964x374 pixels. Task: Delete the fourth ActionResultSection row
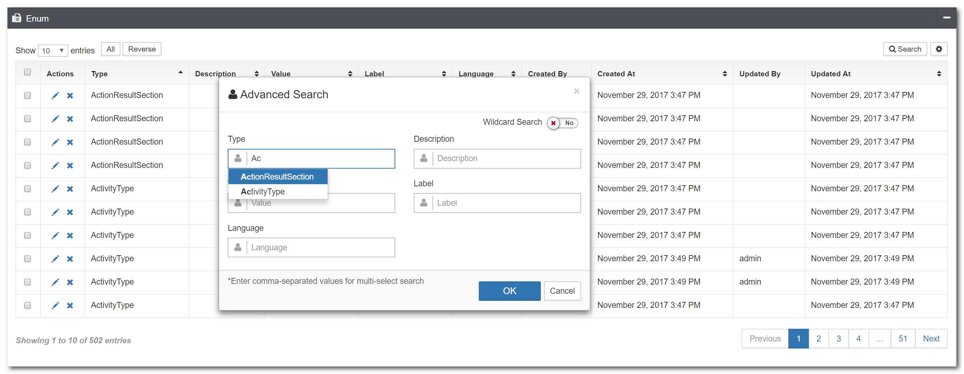(70, 165)
